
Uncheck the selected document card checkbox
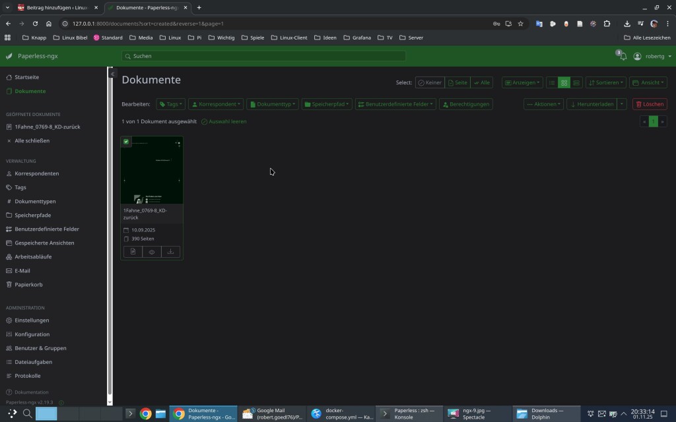126,142
